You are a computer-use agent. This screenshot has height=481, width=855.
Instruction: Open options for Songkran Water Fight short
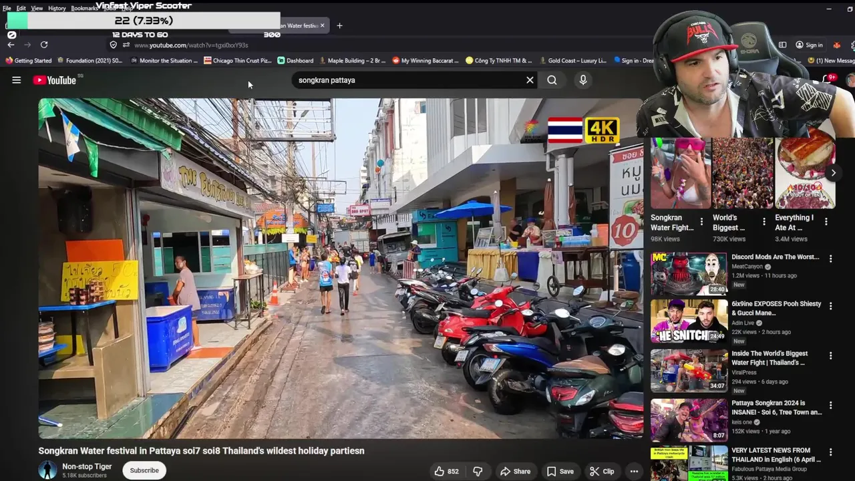point(701,222)
